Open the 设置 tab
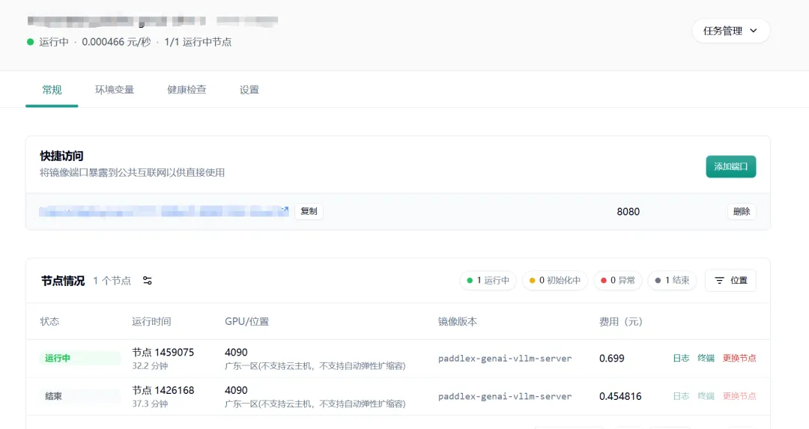This screenshot has height=429, width=809. click(x=249, y=90)
